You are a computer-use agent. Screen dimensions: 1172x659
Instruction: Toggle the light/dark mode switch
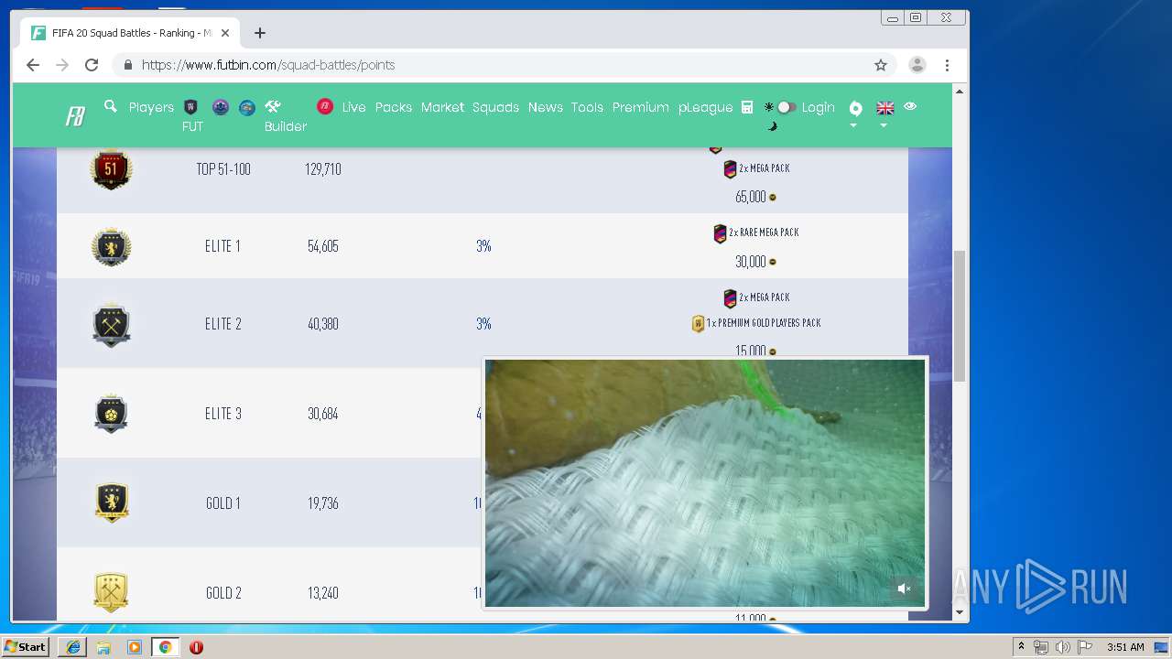click(786, 107)
